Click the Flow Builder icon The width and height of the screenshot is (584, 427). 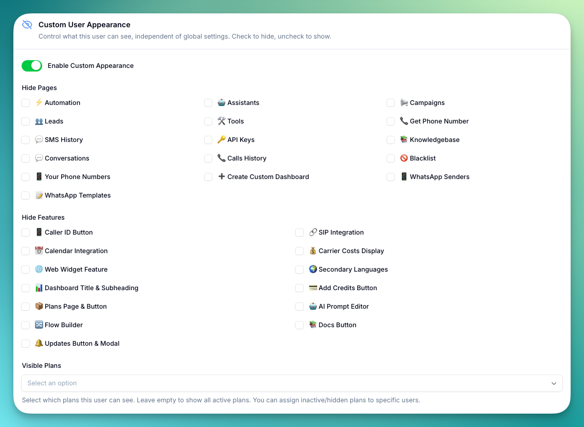[39, 325]
